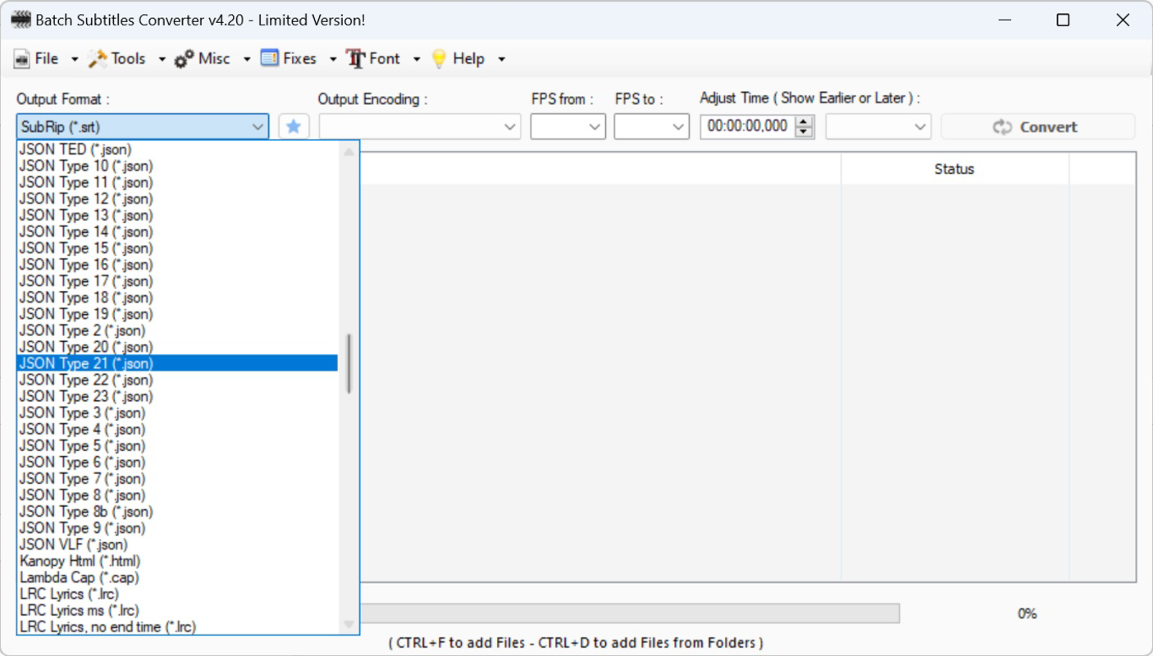The height and width of the screenshot is (656, 1153).
Task: Select Lambda Cap (*.cap) format
Action: point(177,577)
